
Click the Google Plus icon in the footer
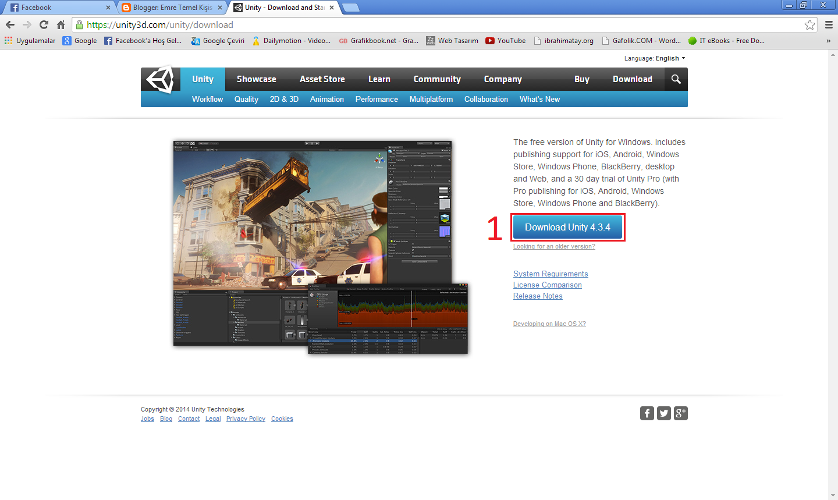tap(681, 413)
